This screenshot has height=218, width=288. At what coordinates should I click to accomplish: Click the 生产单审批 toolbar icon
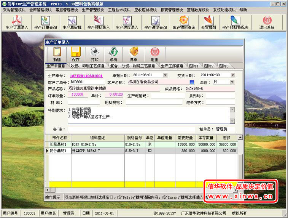(x=72, y=22)
